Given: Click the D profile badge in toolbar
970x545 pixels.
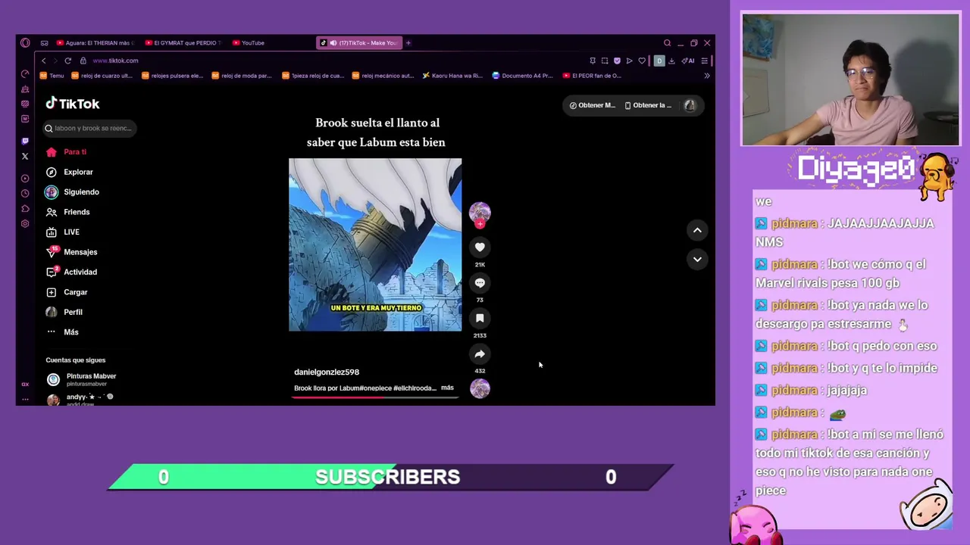Looking at the screenshot, I should coord(659,61).
